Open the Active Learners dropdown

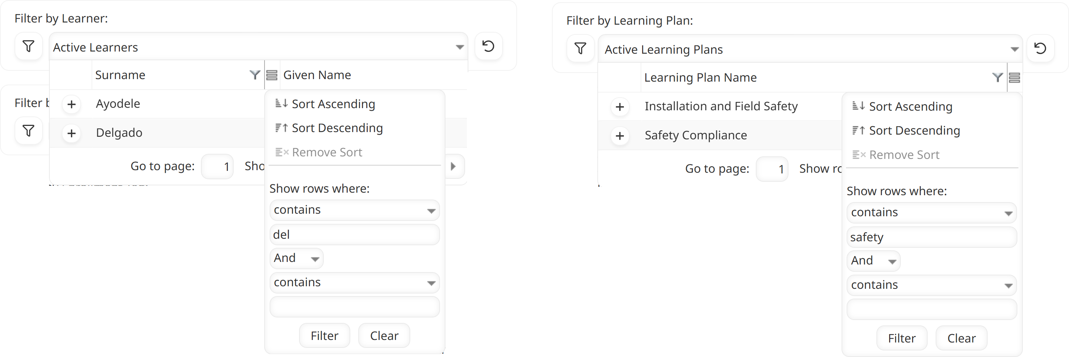(x=459, y=47)
